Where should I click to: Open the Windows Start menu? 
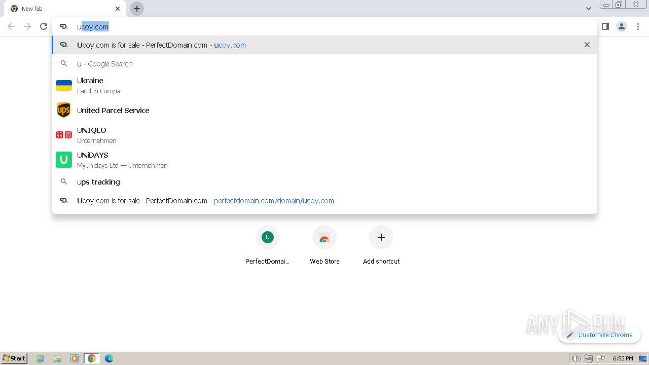14,358
